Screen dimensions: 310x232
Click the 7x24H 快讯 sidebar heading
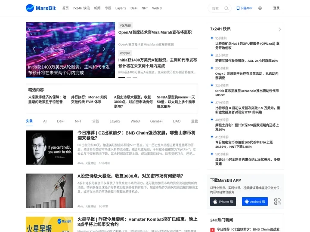tap(220, 29)
